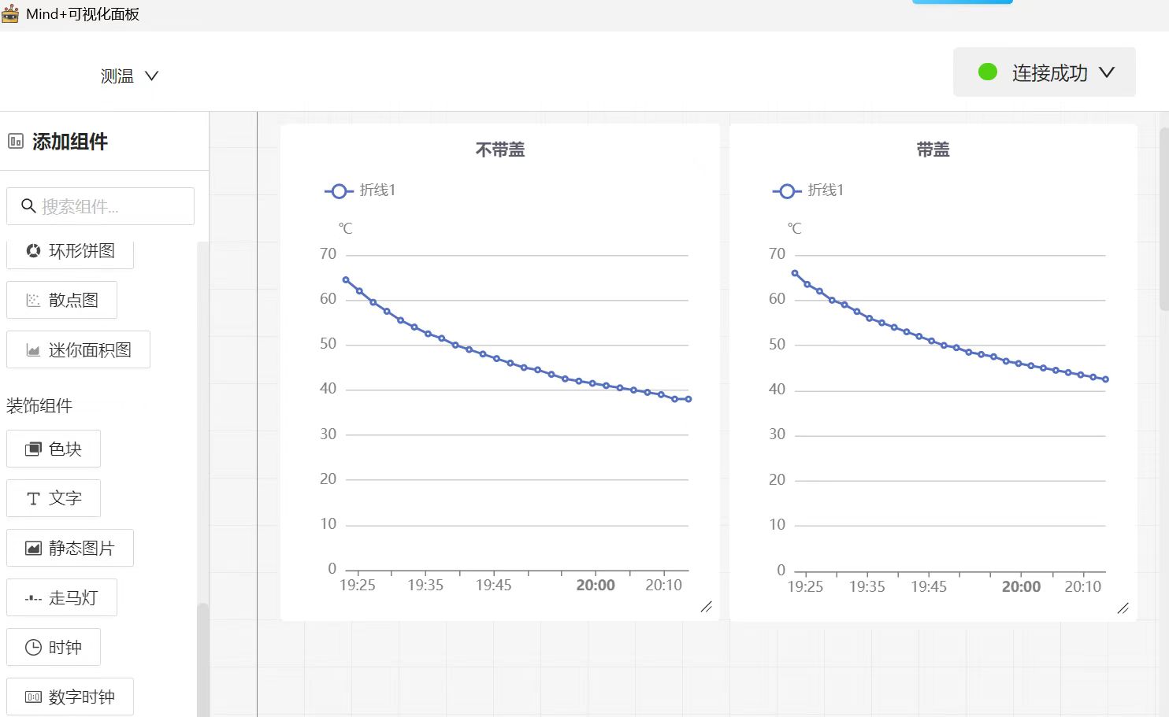Click the 数字时钟 digital clock icon
1169x717 pixels.
[33, 697]
